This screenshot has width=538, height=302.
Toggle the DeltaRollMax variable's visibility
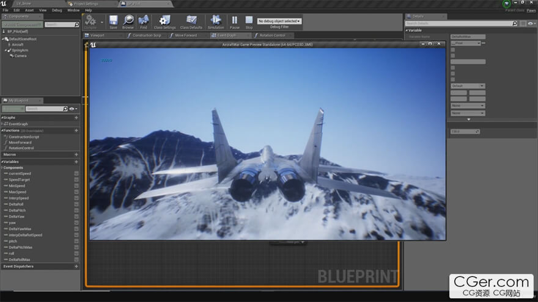(x=76, y=259)
